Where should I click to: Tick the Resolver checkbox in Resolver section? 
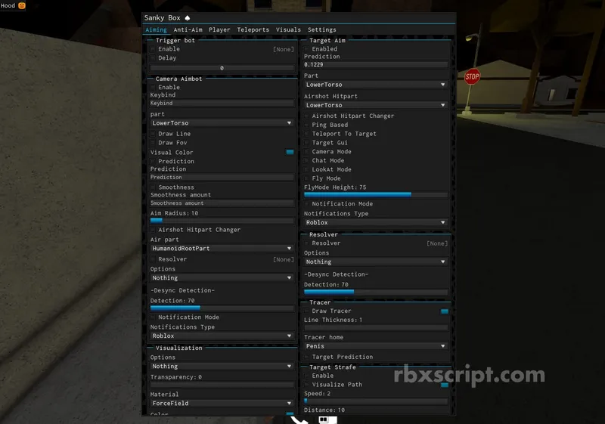[306, 243]
